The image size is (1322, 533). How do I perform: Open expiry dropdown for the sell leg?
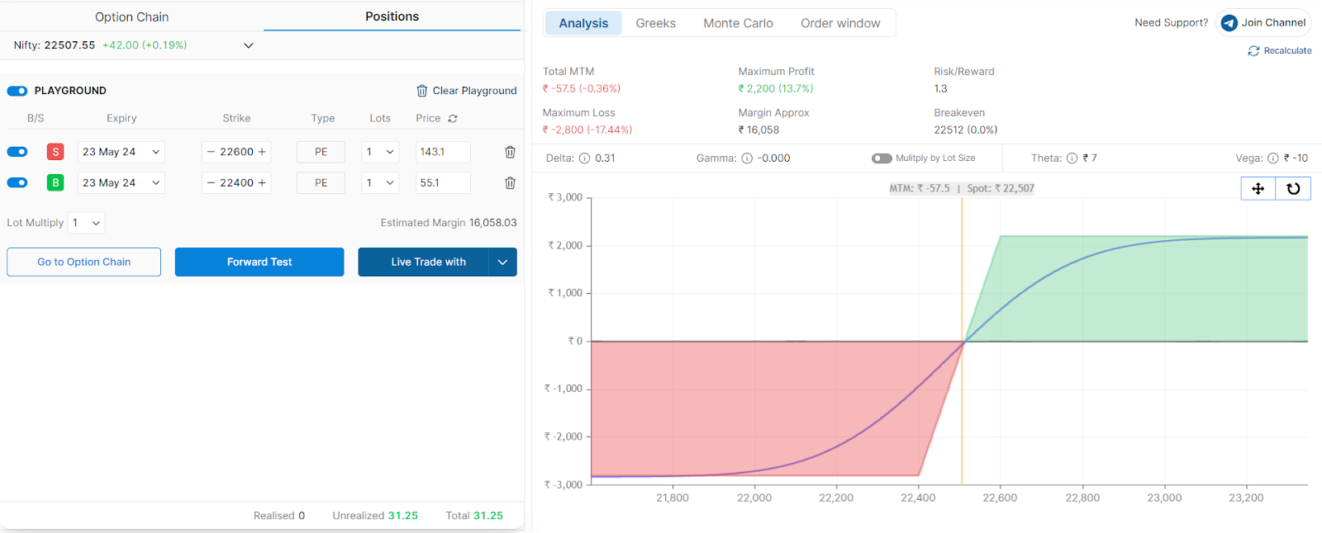[x=121, y=152]
